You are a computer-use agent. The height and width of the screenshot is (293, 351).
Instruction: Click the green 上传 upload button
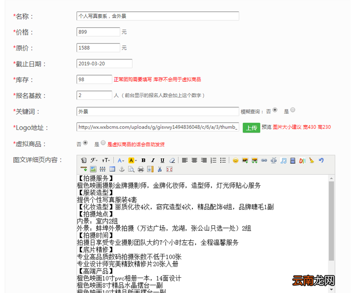[x=251, y=127]
